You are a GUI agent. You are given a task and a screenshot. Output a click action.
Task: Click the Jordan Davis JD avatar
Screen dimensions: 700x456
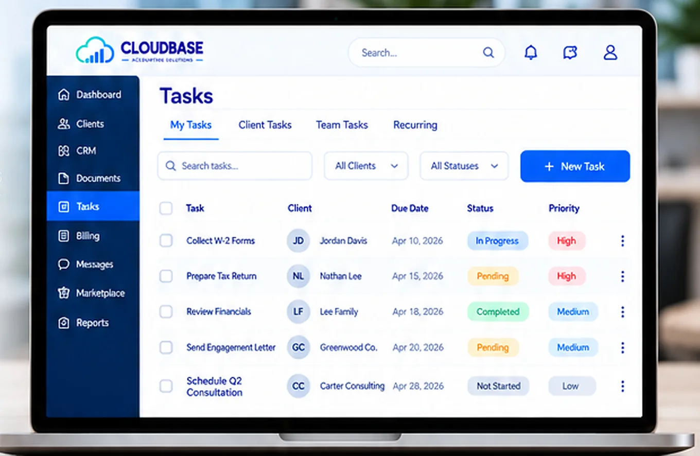[x=298, y=240]
